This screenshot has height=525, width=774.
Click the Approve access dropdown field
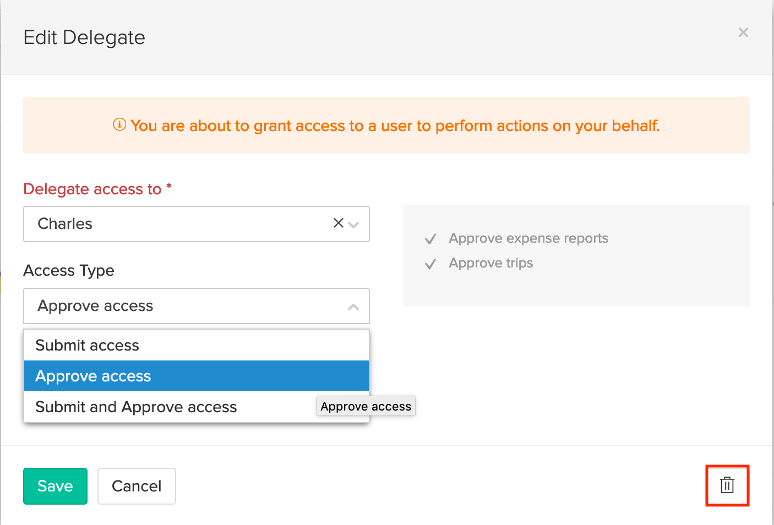[x=196, y=306]
